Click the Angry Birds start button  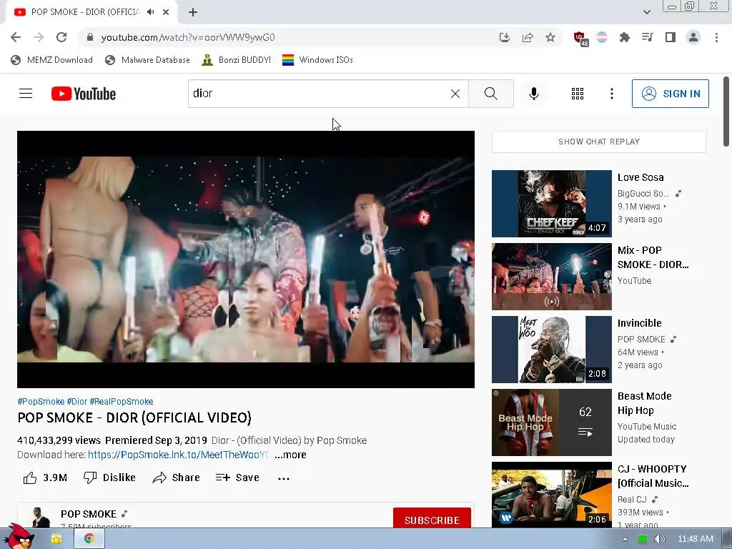tap(19, 538)
